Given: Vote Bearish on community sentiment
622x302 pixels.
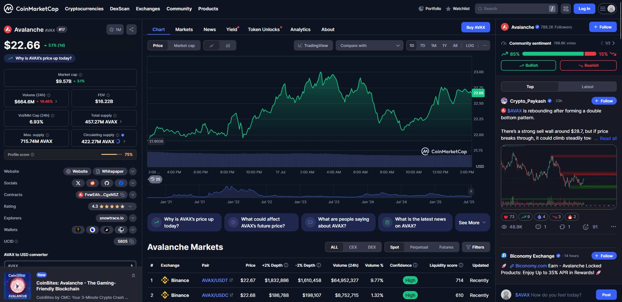Looking at the screenshot, I should (x=588, y=65).
